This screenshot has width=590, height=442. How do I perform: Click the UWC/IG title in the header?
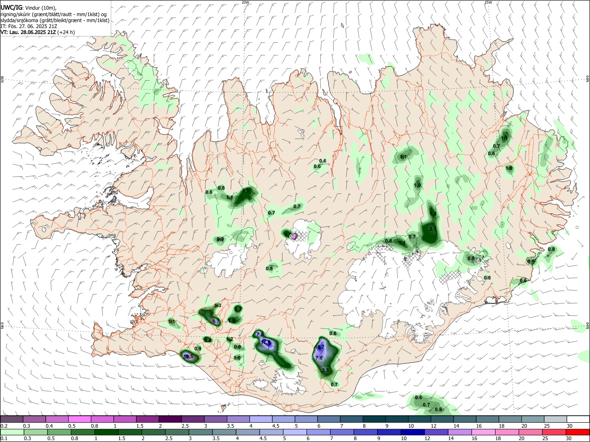pyautogui.click(x=11, y=8)
